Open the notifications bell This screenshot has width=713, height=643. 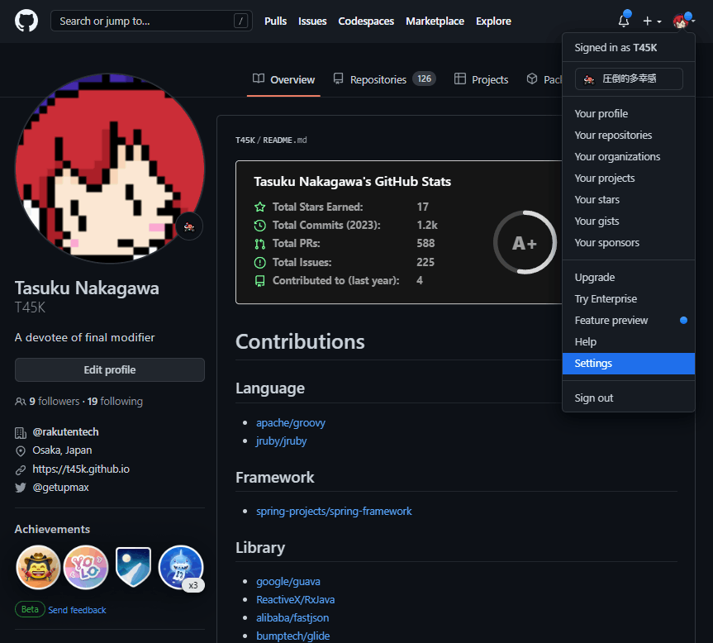(624, 21)
